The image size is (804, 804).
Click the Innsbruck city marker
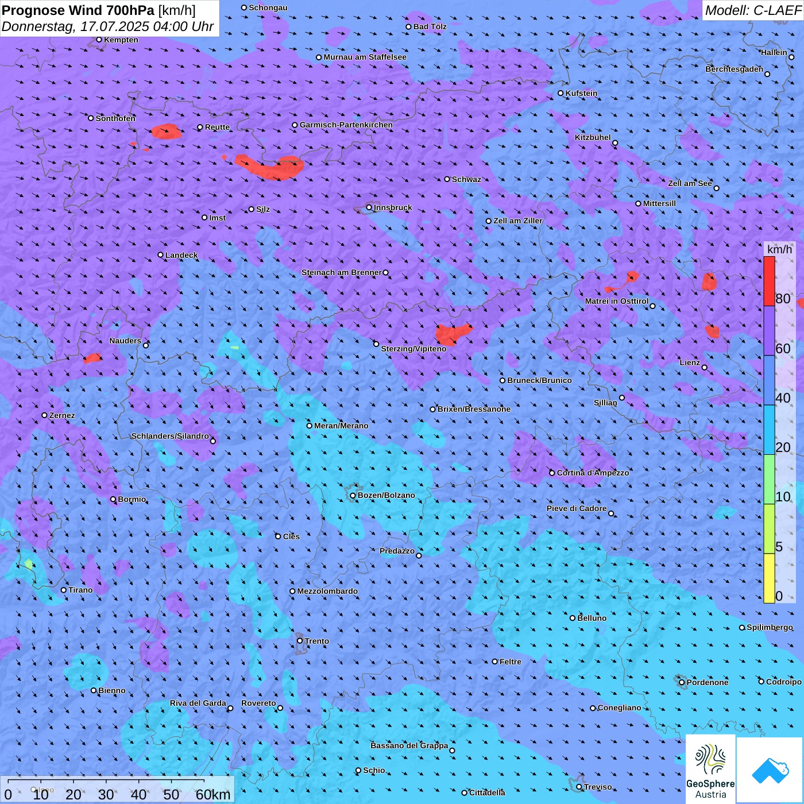tap(369, 207)
